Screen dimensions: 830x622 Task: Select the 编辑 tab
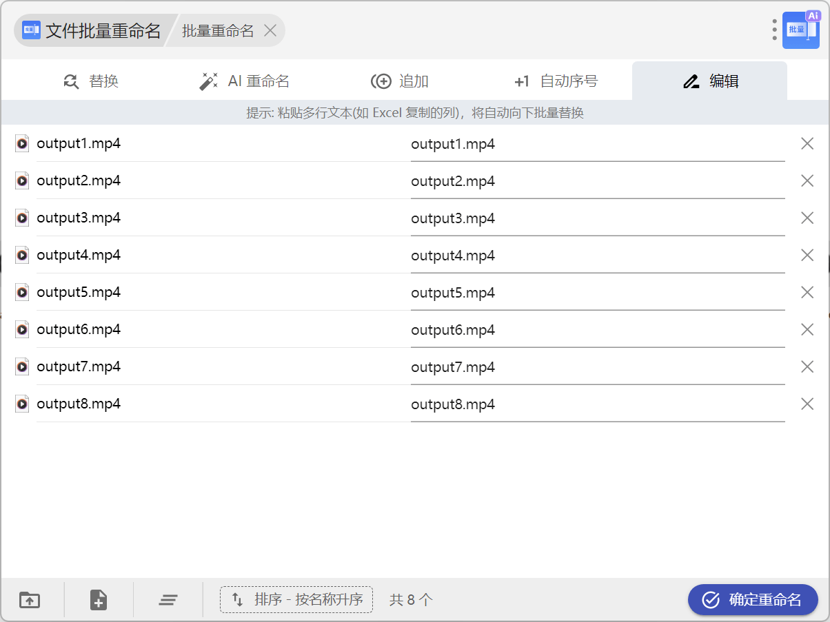pos(710,81)
